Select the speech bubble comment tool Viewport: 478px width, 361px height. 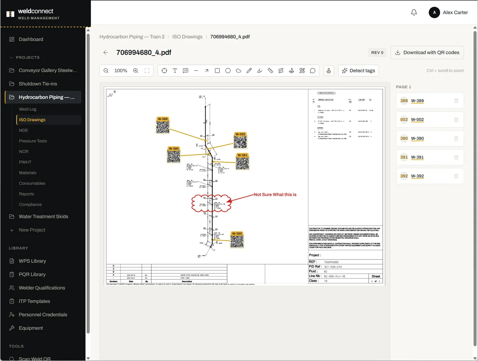313,71
